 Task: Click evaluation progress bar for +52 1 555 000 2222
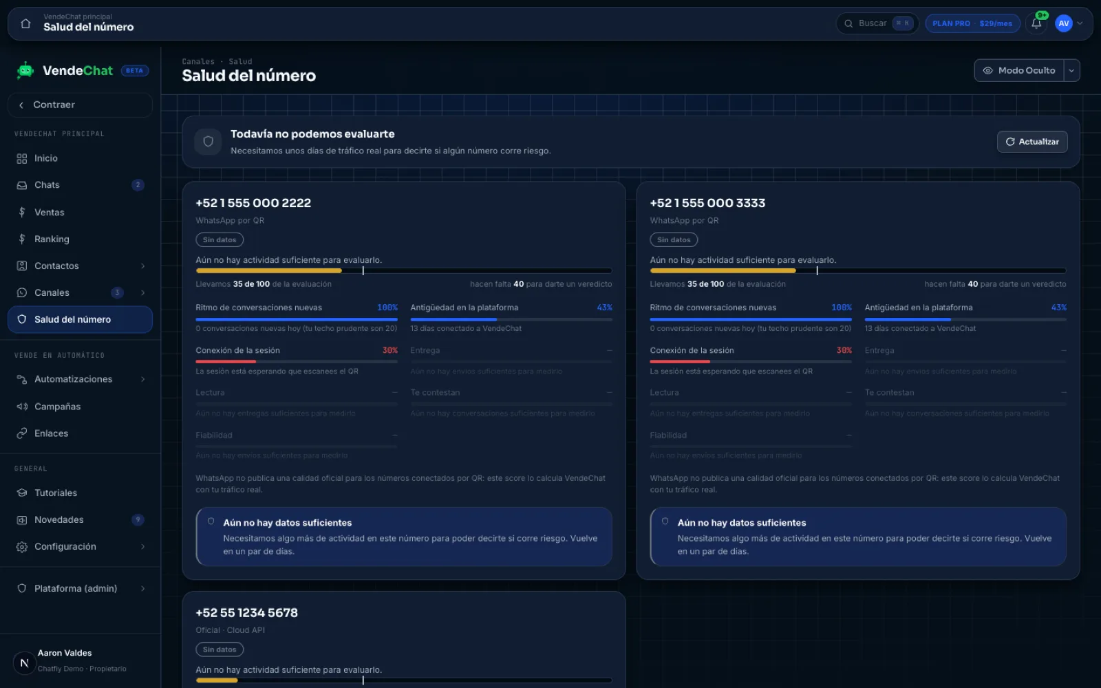403,270
